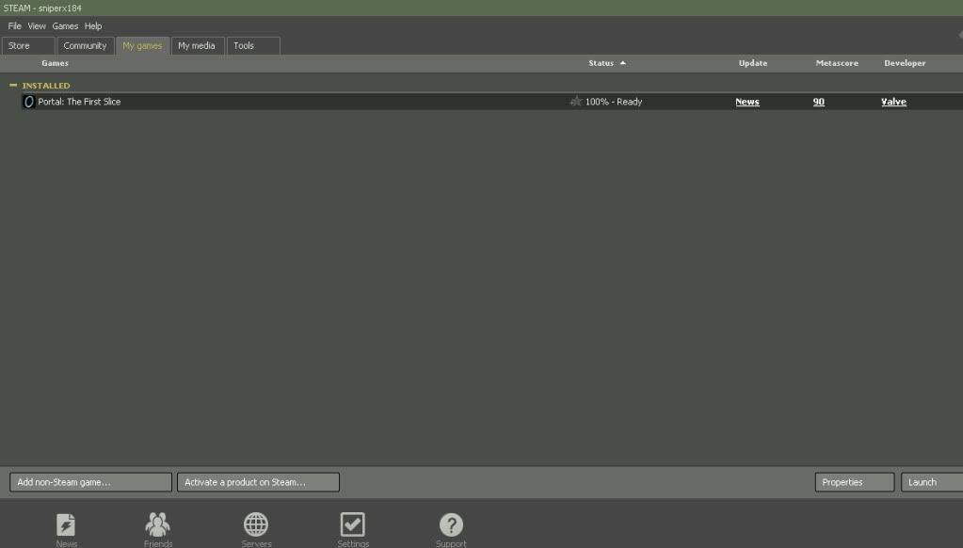
Task: Open Metascore 90 link
Action: (x=819, y=102)
